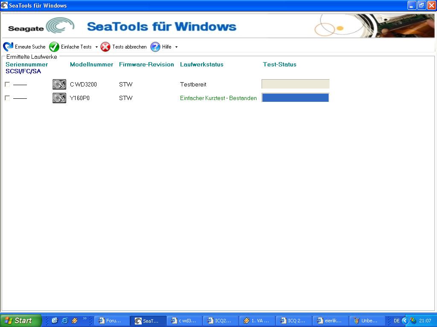Expand the Einfache Tests dropdown arrow

click(96, 47)
